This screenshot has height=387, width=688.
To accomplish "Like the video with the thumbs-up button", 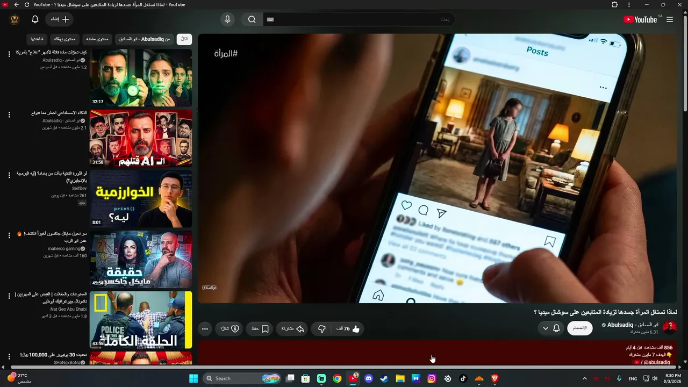I will coord(348,329).
